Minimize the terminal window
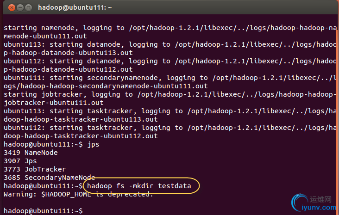 coord(20,8)
